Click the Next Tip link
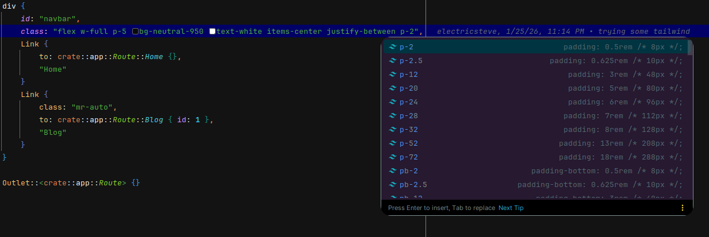Screen dimensions: 709x237 click(511, 208)
